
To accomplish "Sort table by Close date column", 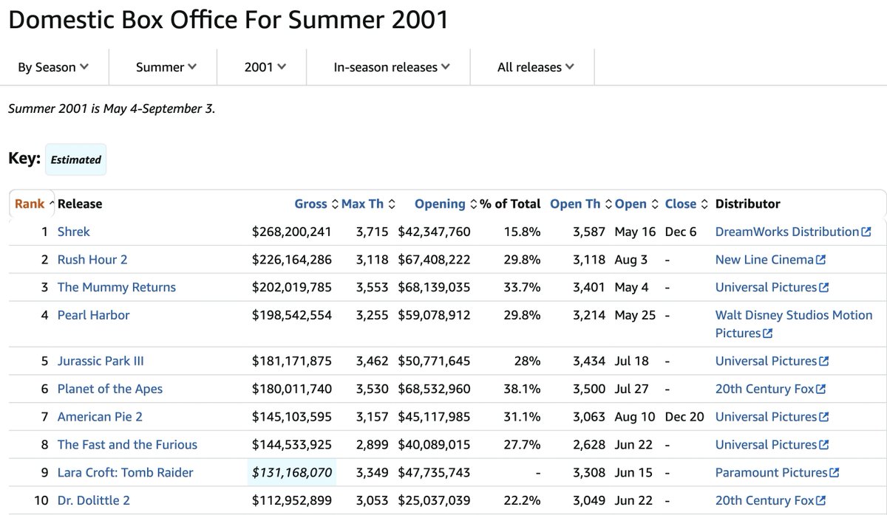I will [x=687, y=204].
